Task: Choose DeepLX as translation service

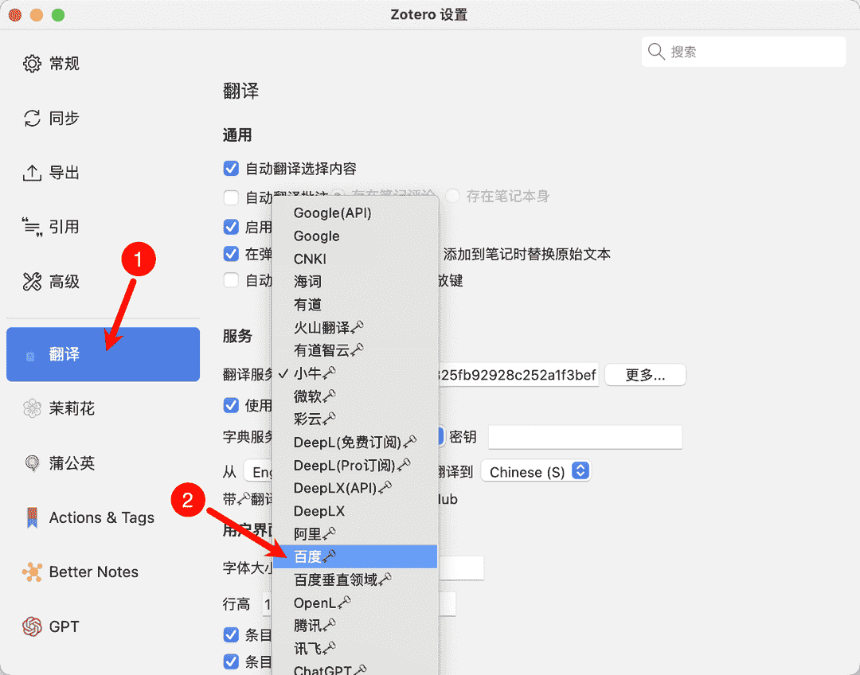Action: click(x=319, y=510)
